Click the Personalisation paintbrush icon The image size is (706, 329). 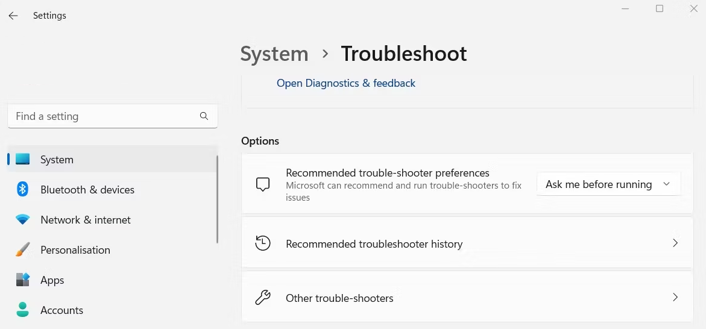[x=23, y=249]
